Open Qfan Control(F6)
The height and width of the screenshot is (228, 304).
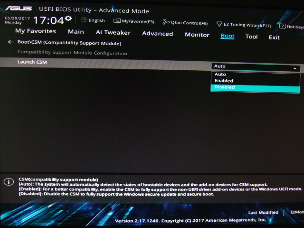pos(189,23)
